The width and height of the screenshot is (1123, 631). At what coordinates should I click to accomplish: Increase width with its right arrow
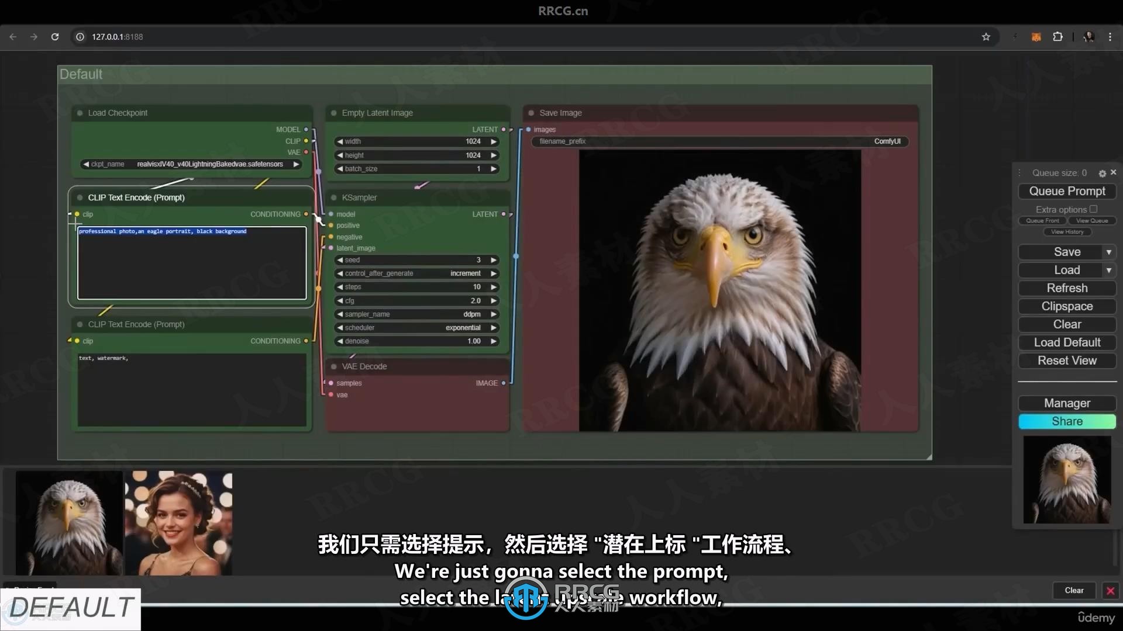coord(494,141)
